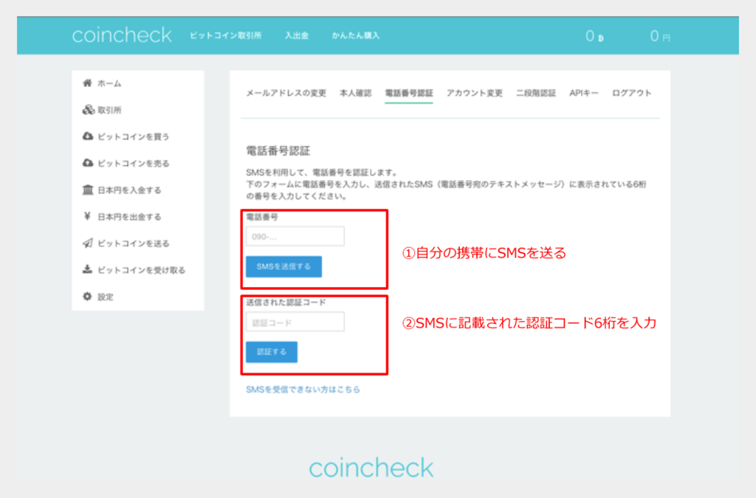Open 入出金 in top navigation
The image size is (756, 498).
297,35
